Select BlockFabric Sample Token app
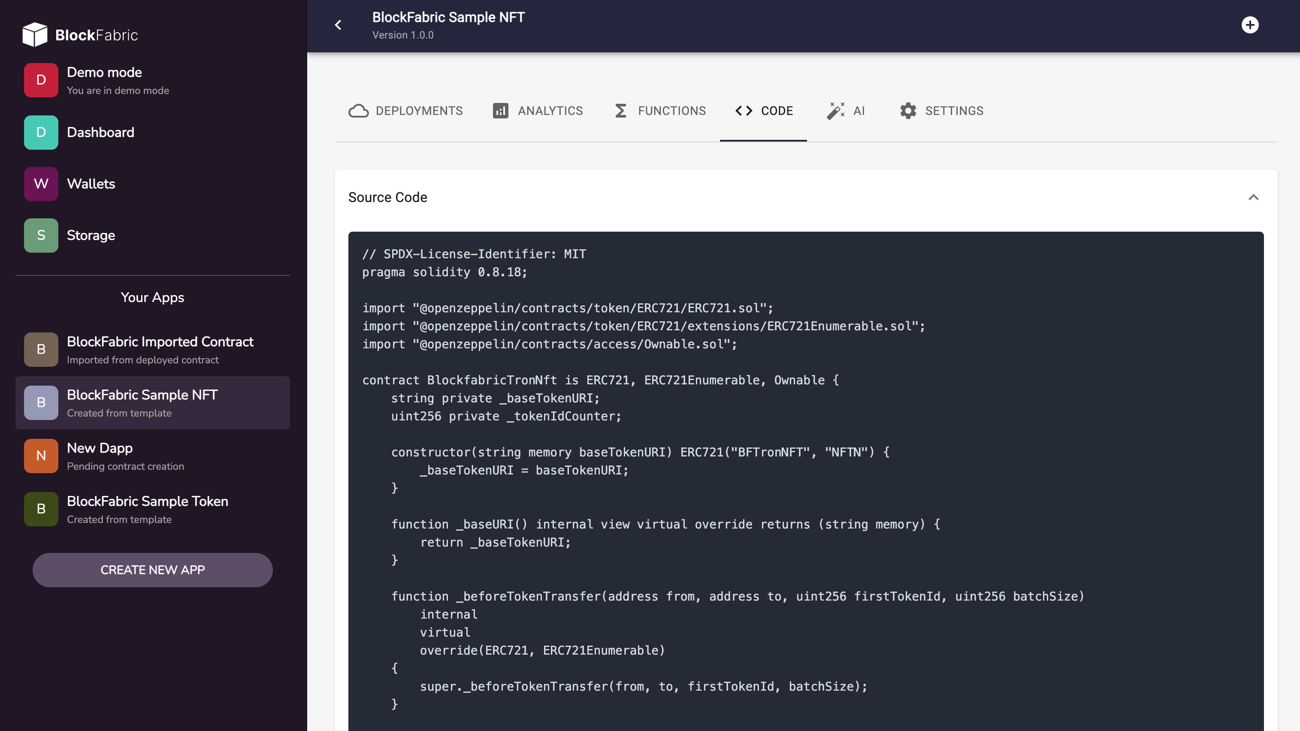1300x731 pixels. pyautogui.click(x=153, y=509)
